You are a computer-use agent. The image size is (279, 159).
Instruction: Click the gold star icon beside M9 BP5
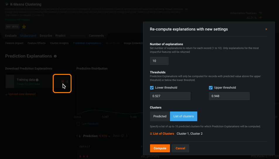pos(24,27)
